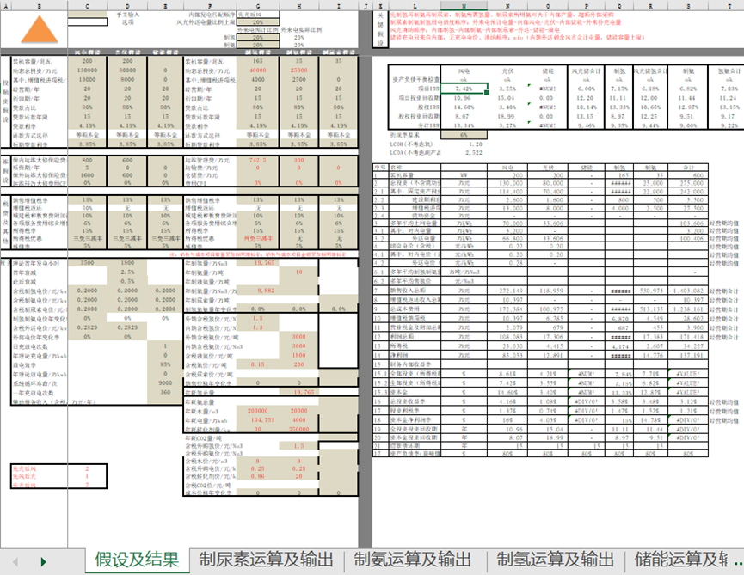Select the 假设及结果 sheet tab
This screenshot has height=575, width=744.
137,560
